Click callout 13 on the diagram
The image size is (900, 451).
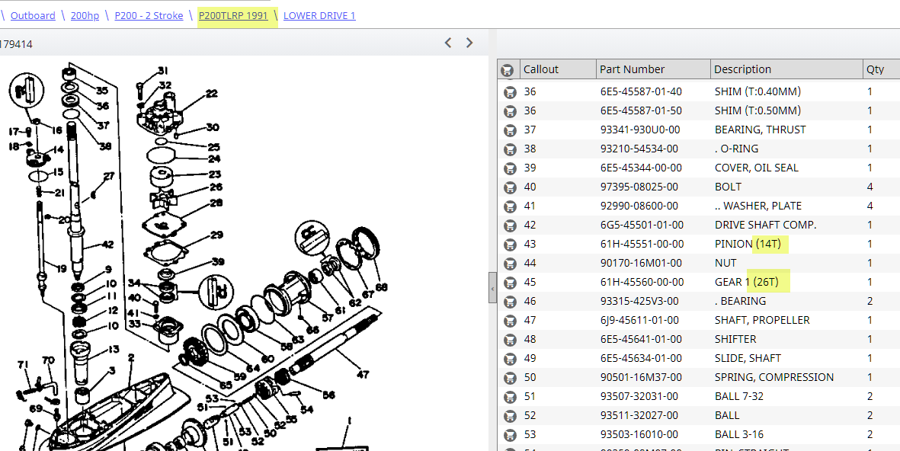pyautogui.click(x=113, y=349)
